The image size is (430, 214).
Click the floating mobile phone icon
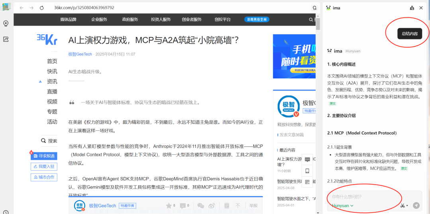pos(307,171)
